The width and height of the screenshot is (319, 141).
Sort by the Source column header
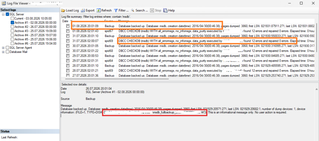coord(109,21)
